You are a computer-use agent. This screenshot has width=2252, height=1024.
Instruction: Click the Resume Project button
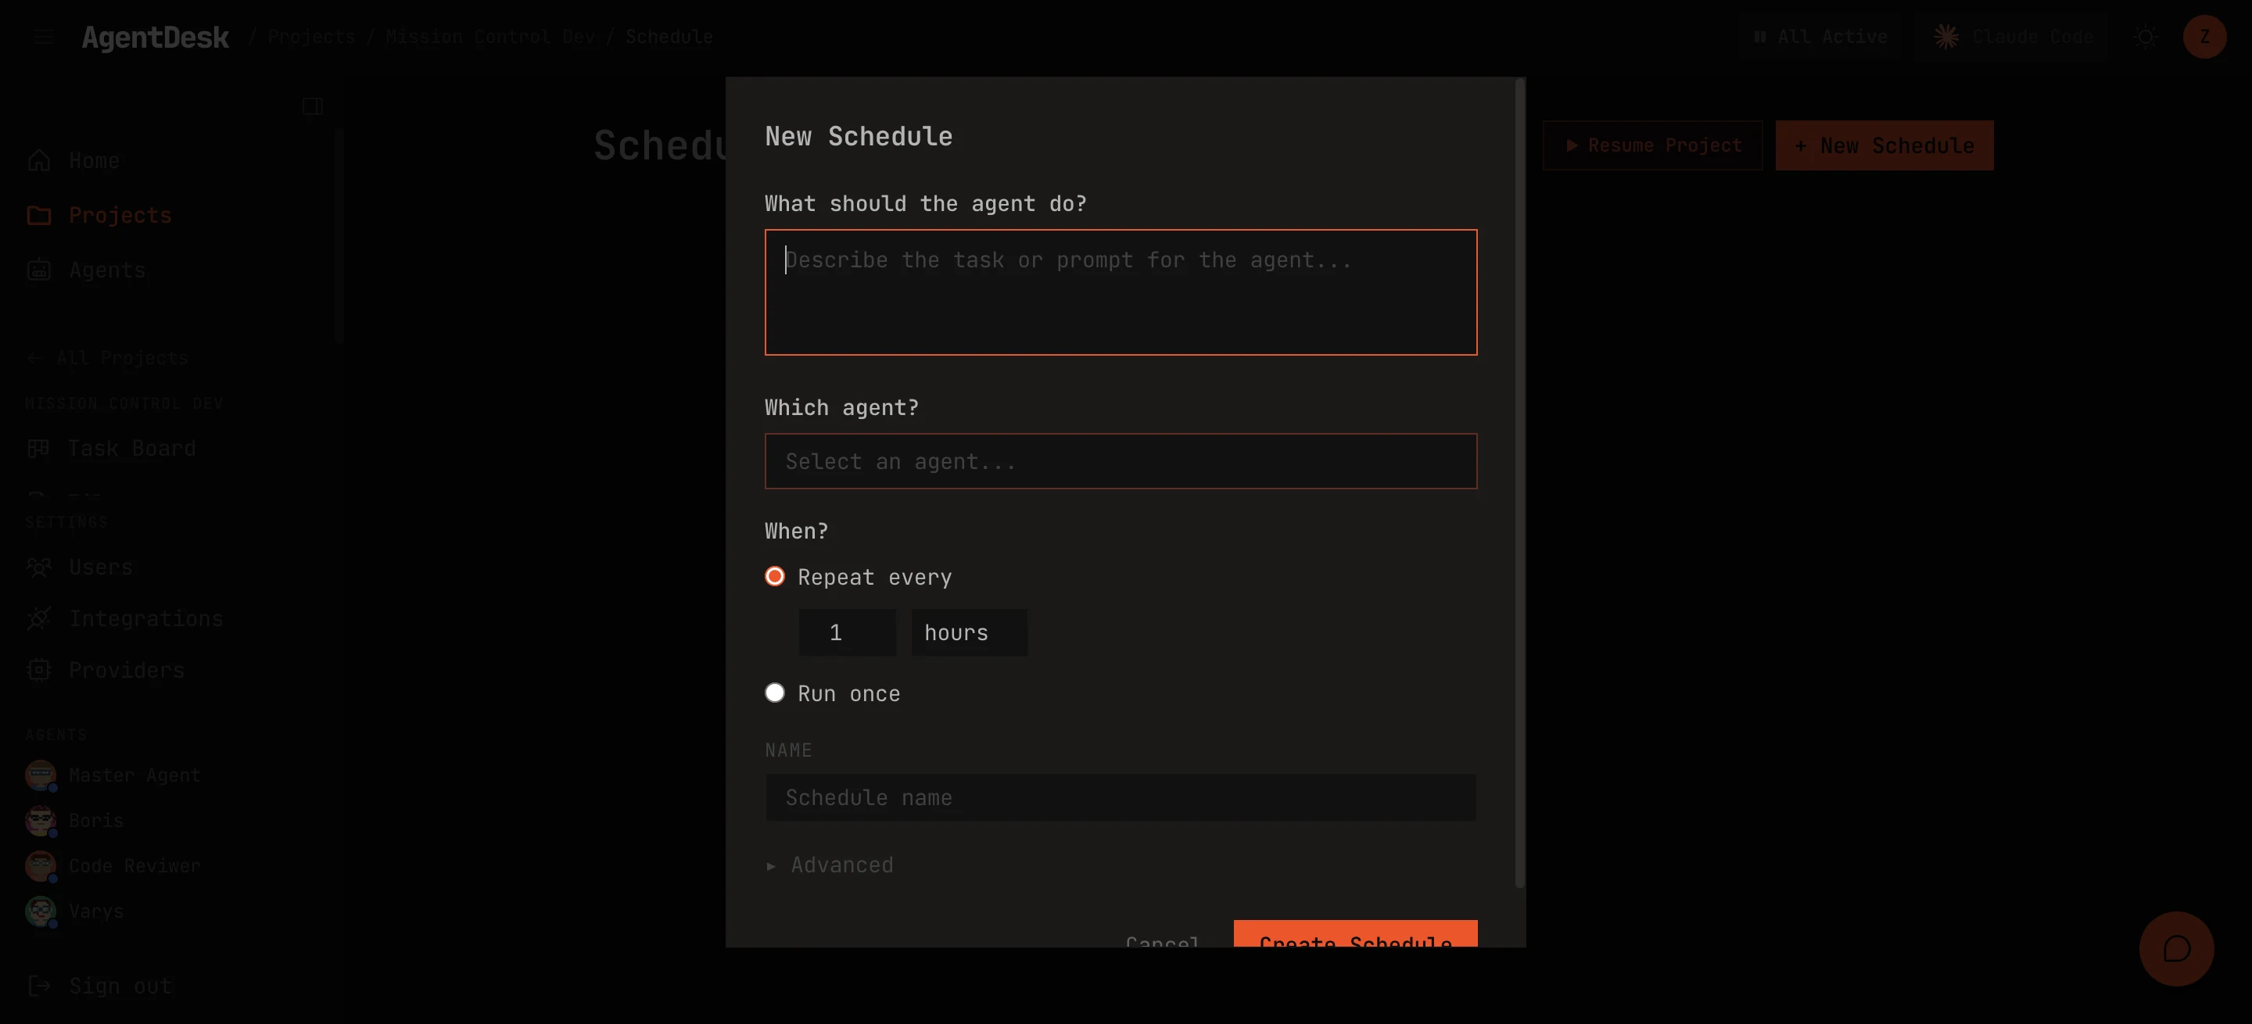click(x=1652, y=145)
